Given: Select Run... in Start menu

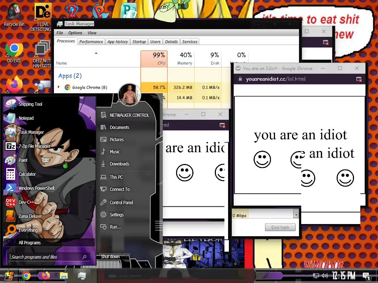Looking at the screenshot, I should point(111,227).
